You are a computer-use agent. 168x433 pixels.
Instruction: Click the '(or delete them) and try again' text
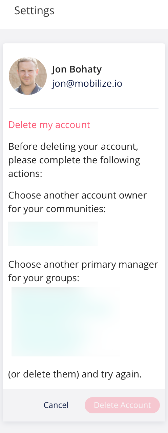pos(75,375)
